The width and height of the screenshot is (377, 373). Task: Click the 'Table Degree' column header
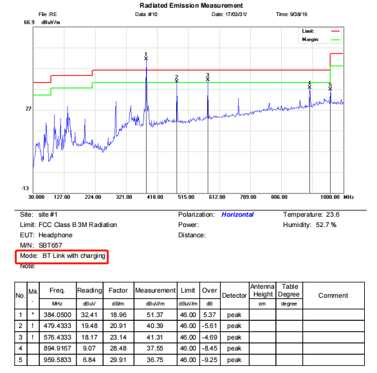[289, 290]
